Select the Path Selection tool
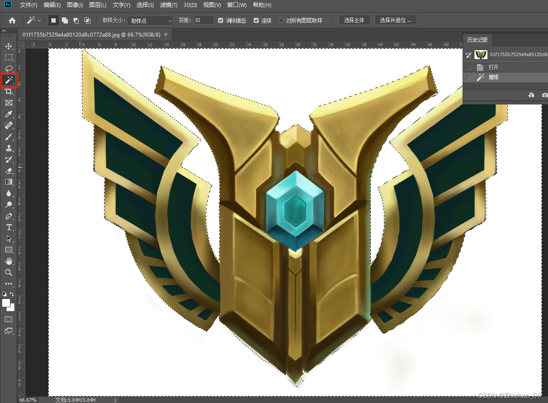Viewport: 548px width, 403px height. [9, 238]
